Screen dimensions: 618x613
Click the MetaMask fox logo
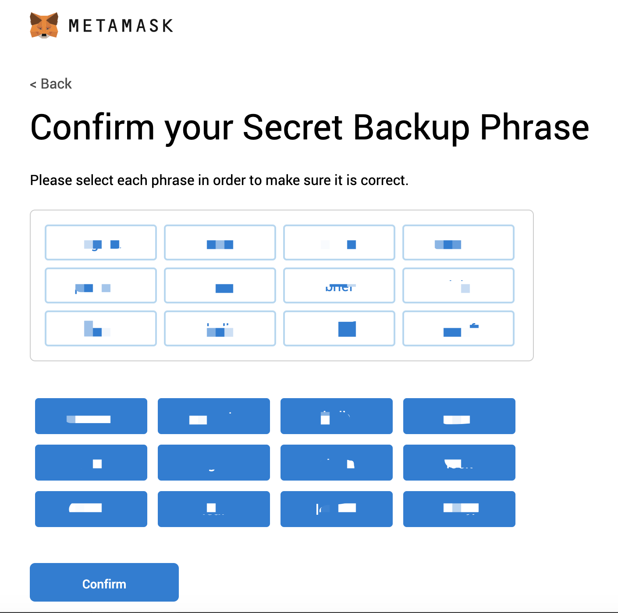(x=44, y=25)
